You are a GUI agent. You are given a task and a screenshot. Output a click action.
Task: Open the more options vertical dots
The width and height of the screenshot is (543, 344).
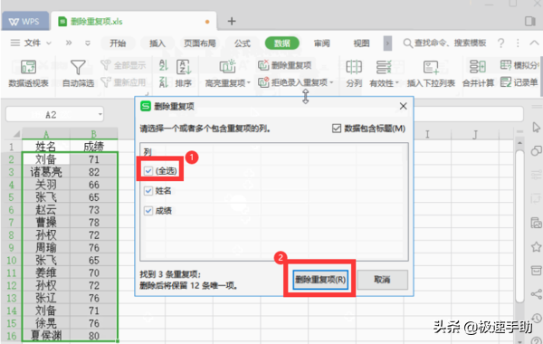518,43
